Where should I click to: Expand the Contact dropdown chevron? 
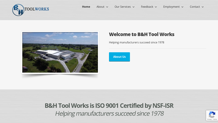point(203,7)
